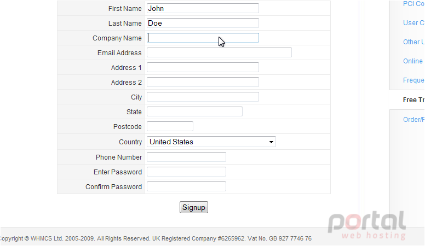Focus the Company Name text box
This screenshot has height=246, width=425.
click(x=203, y=38)
